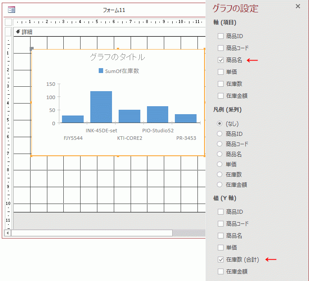
Task: Click the グラフの設定 pane title
Action: pos(236,8)
